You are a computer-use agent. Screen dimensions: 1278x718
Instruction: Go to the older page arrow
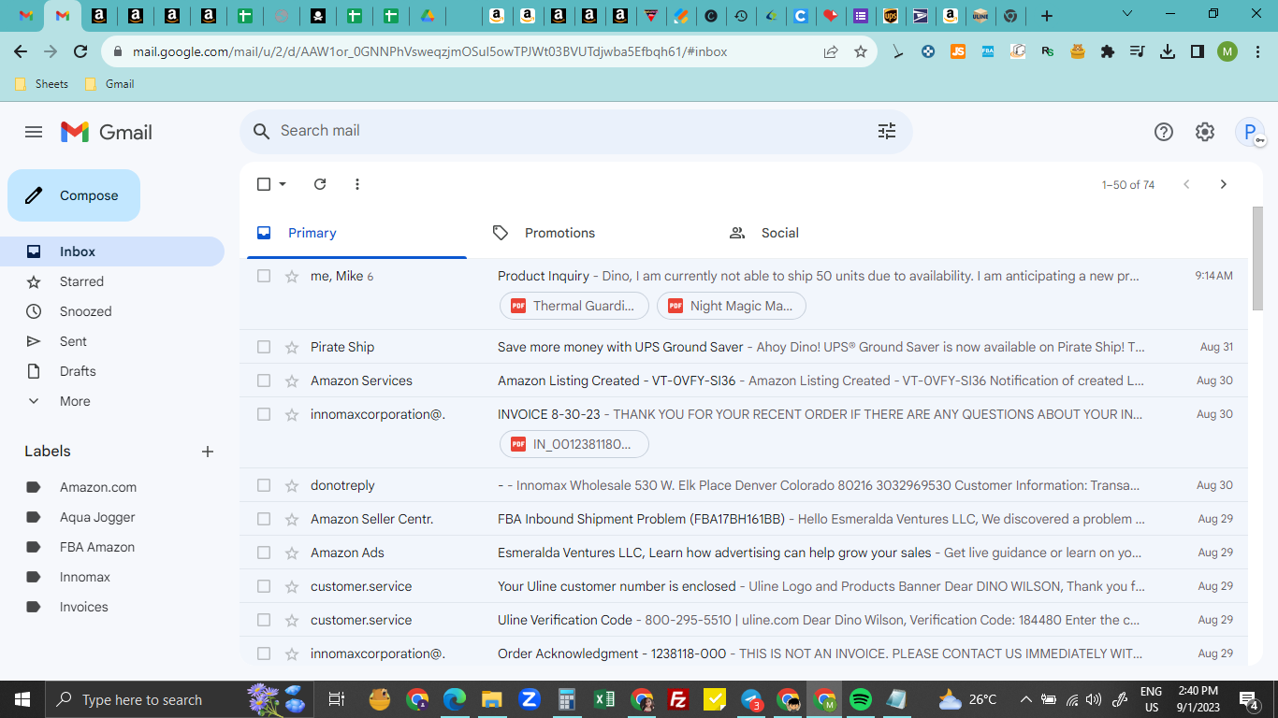point(1223,184)
